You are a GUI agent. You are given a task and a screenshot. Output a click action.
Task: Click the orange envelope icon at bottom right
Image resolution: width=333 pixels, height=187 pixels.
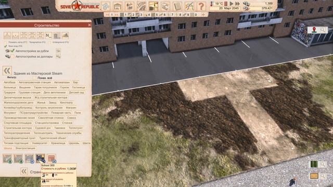[314, 176]
